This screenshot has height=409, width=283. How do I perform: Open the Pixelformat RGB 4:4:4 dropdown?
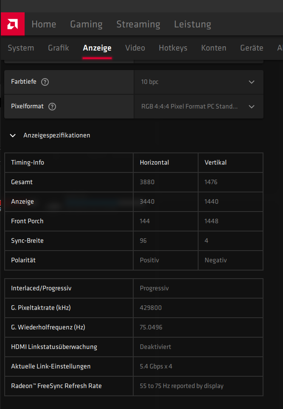tap(199, 107)
